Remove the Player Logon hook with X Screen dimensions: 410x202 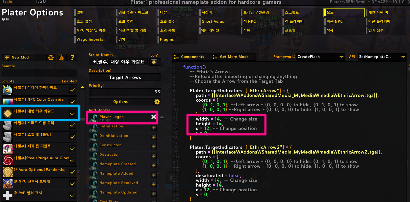[x=154, y=117]
